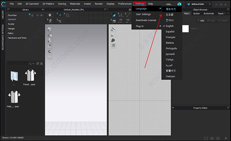Undock the Library panel
This screenshot has width=231, height=141.
point(8,9)
